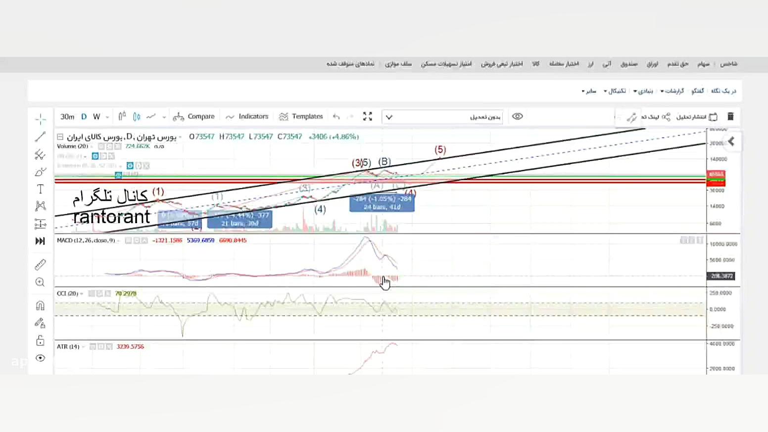This screenshot has width=768, height=432.
Task: Click the MACD value -1321.1586
Action: tap(167, 240)
